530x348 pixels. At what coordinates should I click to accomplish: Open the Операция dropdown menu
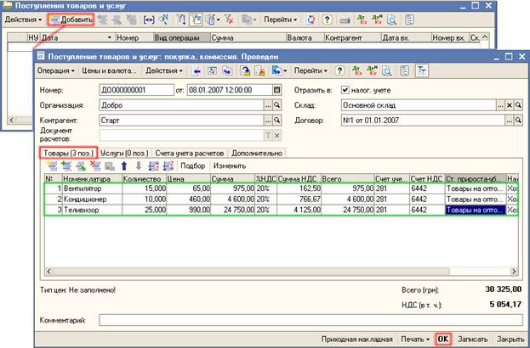[x=55, y=71]
